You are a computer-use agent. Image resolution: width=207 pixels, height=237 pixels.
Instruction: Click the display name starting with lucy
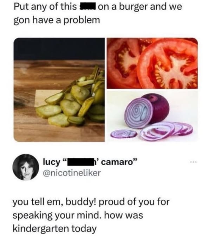pyautogui.click(x=90, y=162)
